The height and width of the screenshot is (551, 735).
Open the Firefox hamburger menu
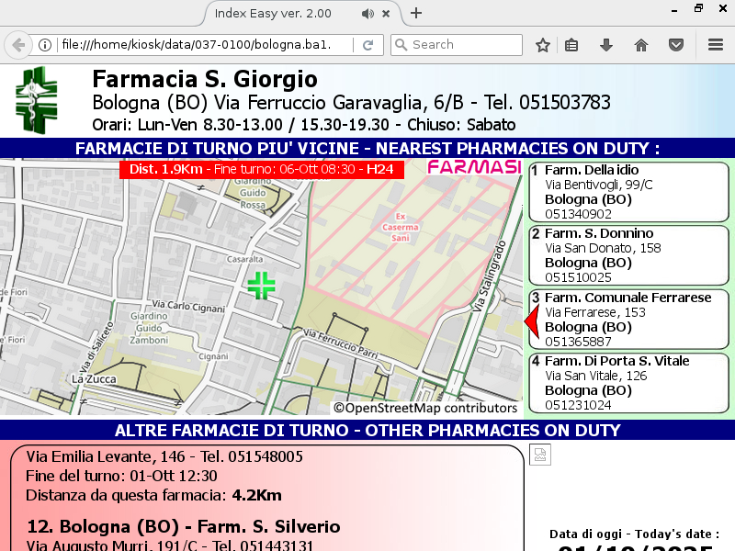pyautogui.click(x=716, y=45)
